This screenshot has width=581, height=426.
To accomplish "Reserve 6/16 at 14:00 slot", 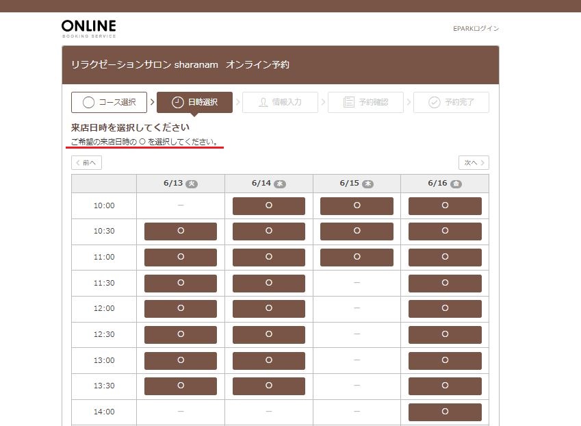I will 445,412.
